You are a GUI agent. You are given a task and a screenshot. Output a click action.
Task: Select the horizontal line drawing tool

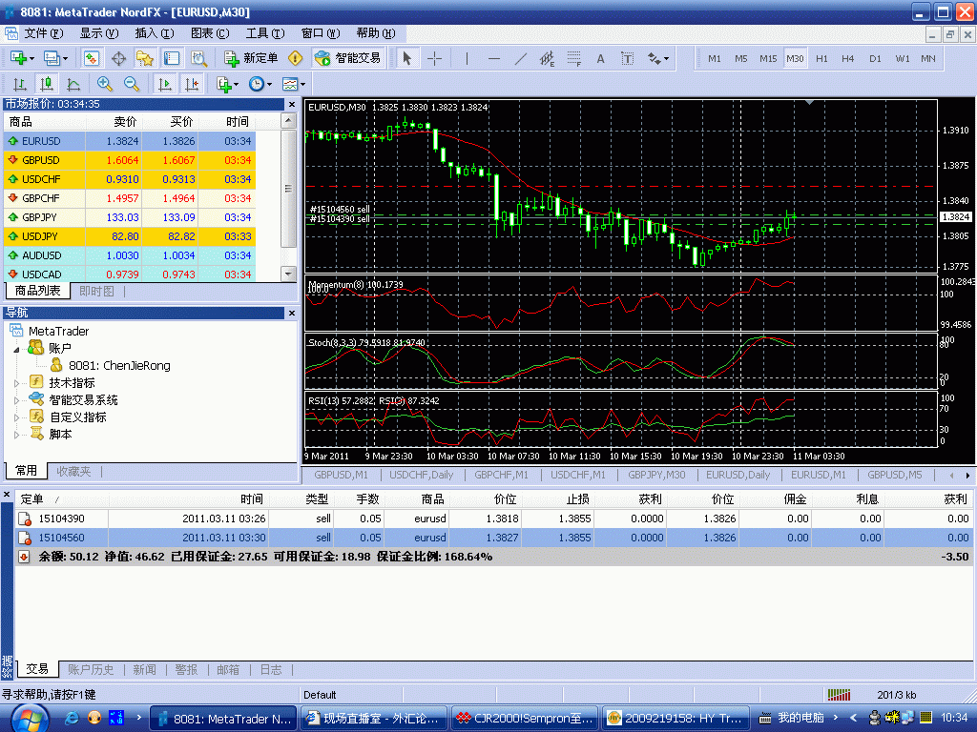click(493, 58)
